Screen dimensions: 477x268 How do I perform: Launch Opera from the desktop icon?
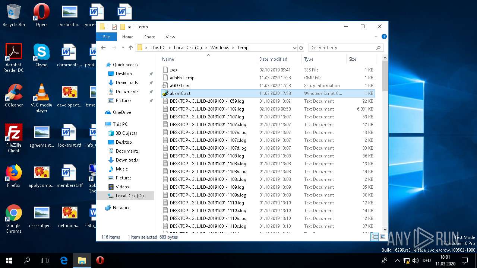(x=41, y=15)
